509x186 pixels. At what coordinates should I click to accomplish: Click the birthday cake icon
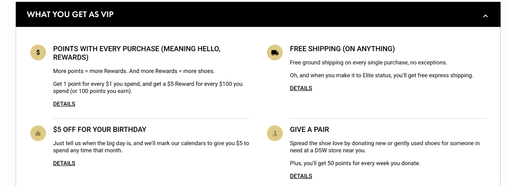tap(38, 133)
